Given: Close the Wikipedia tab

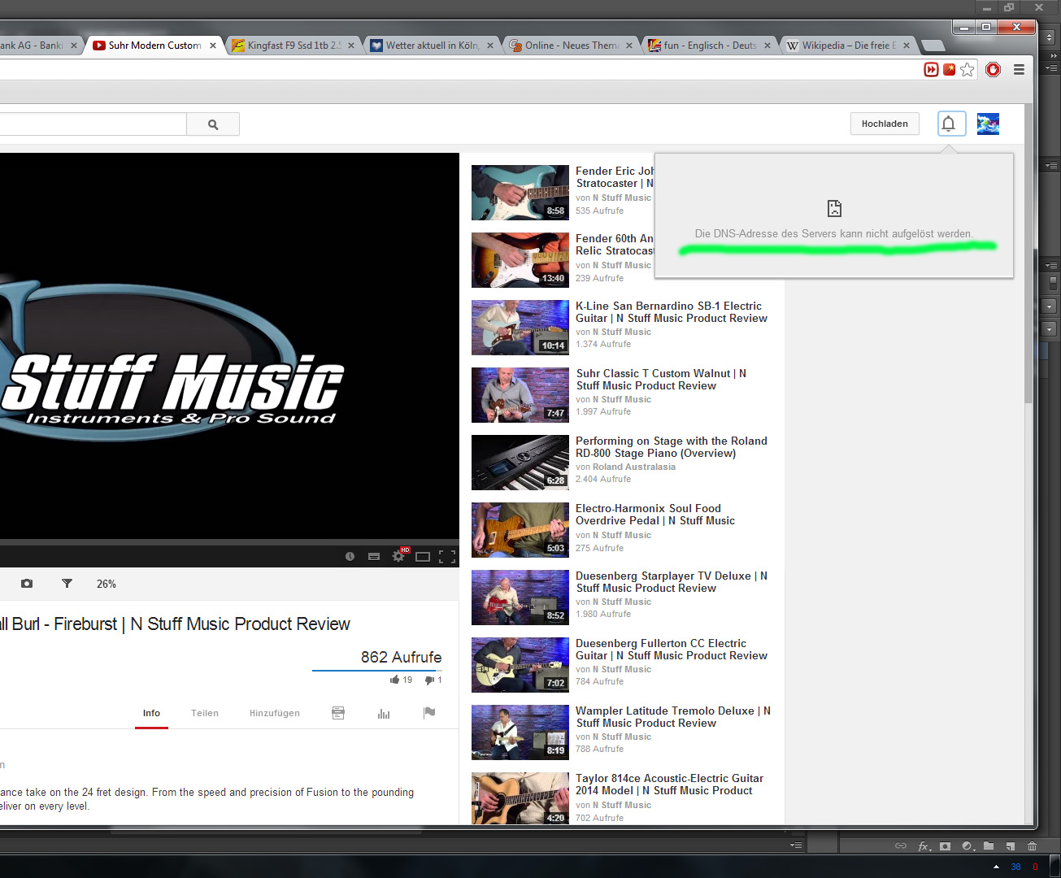Looking at the screenshot, I should pos(907,46).
